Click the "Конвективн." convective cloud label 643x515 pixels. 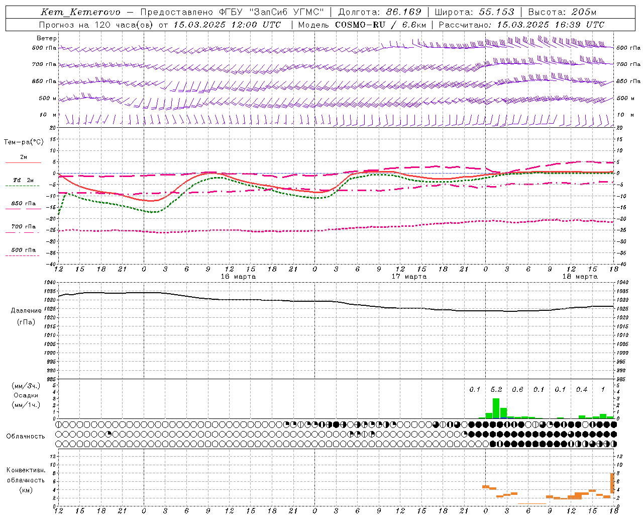pyautogui.click(x=26, y=470)
